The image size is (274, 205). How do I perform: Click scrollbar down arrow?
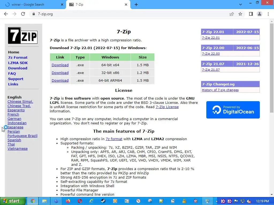pos(272,195)
